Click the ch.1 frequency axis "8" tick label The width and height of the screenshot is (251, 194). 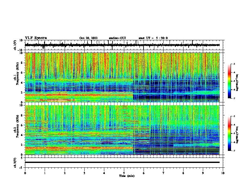tap(22, 63)
